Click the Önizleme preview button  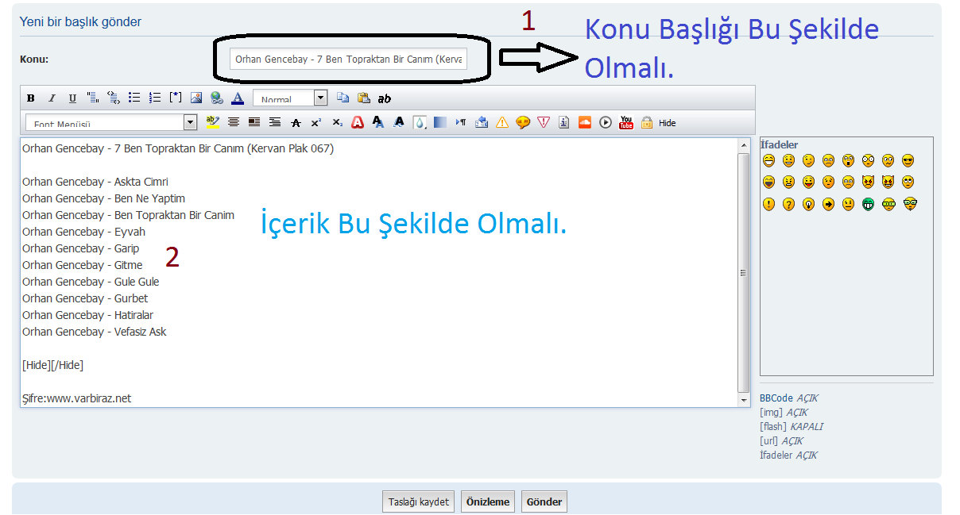point(488,502)
